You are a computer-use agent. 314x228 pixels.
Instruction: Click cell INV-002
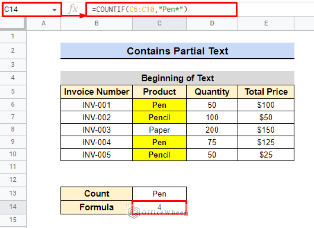[x=97, y=117]
